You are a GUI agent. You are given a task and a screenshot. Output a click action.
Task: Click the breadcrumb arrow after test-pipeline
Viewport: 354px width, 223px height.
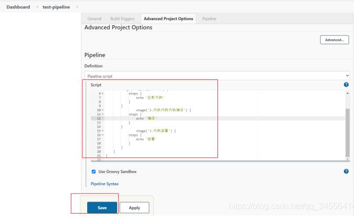click(x=77, y=7)
